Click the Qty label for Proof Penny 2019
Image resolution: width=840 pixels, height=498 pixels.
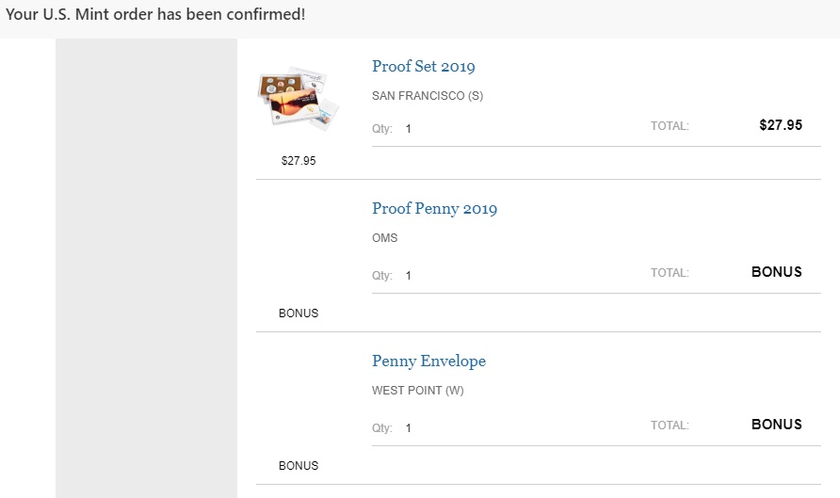[x=381, y=276]
